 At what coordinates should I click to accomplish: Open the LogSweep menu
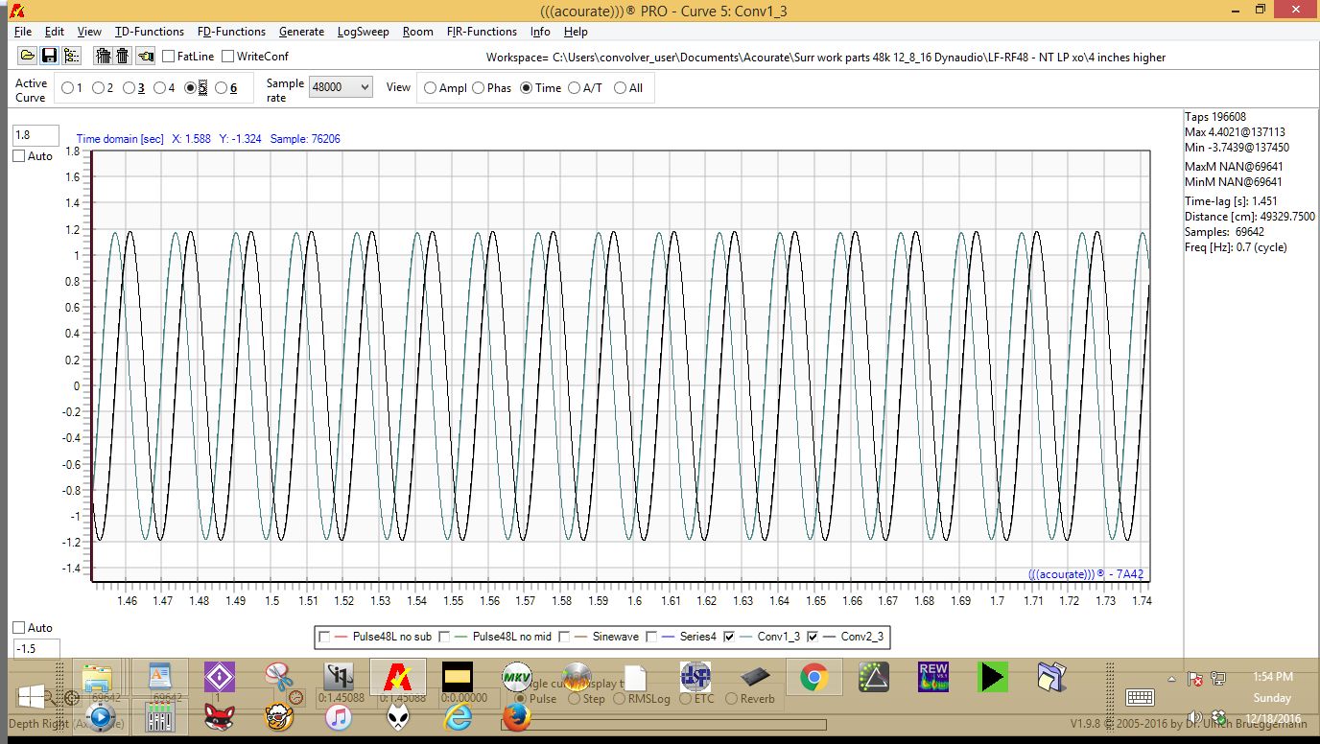tap(363, 32)
